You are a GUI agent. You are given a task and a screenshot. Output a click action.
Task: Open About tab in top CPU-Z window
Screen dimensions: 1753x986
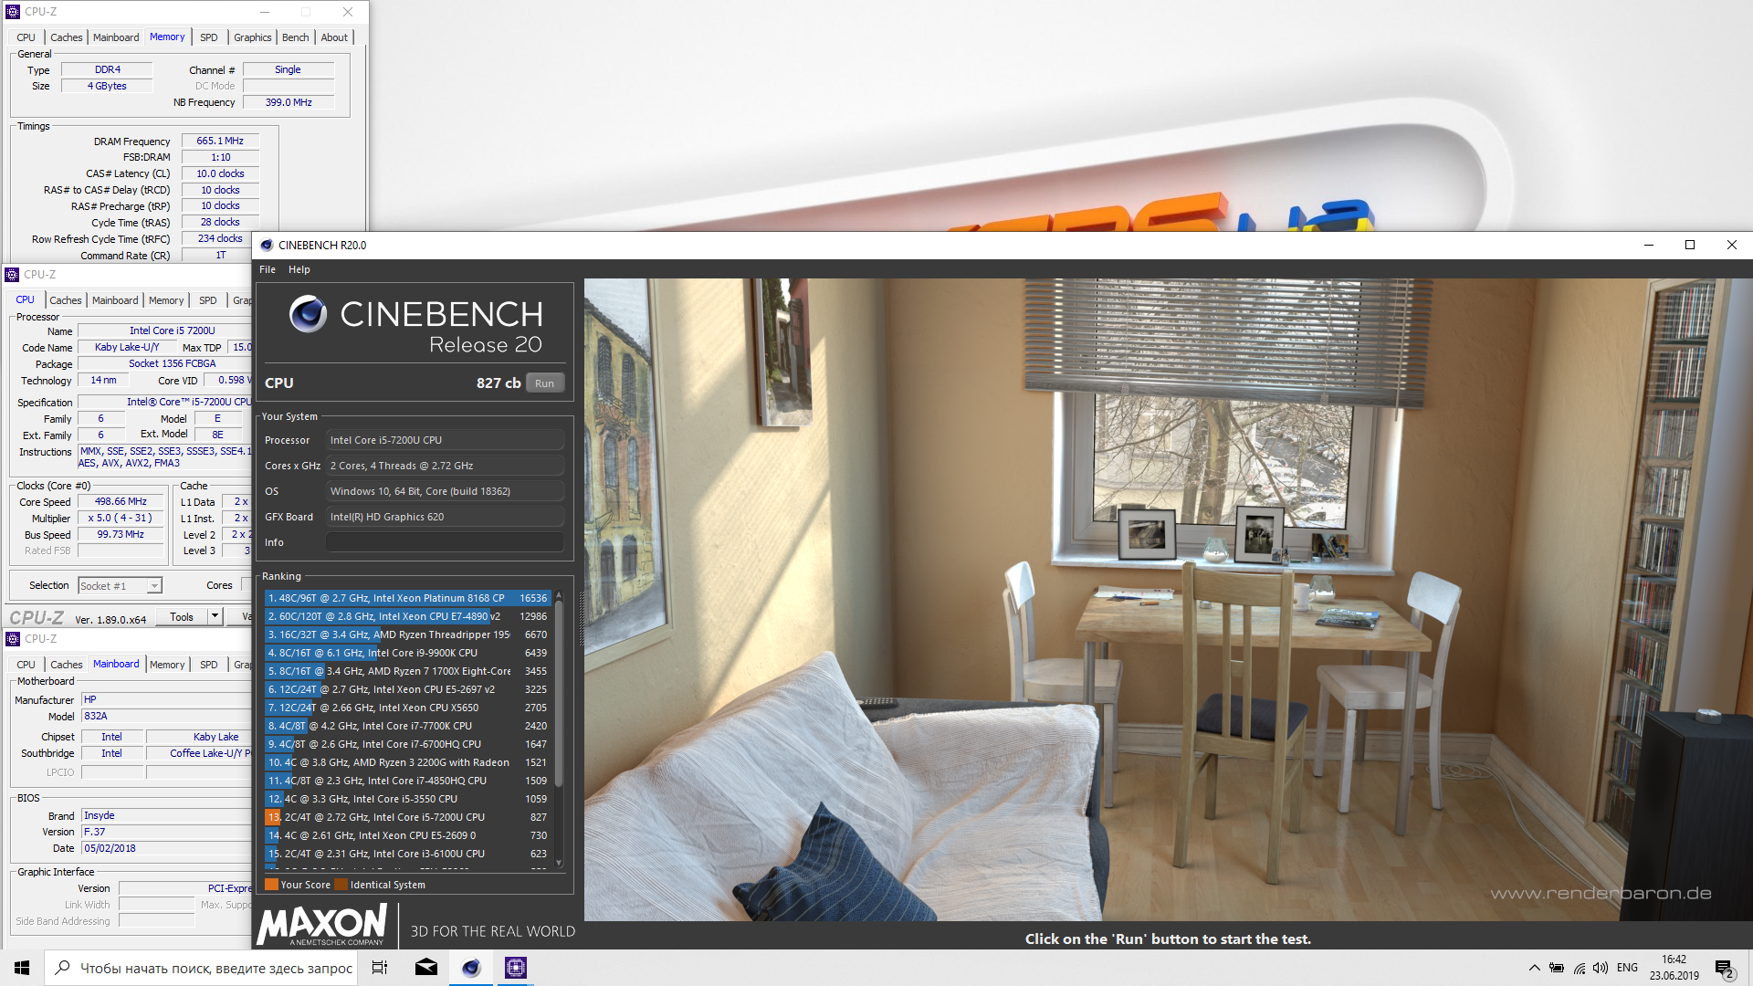[x=334, y=37]
